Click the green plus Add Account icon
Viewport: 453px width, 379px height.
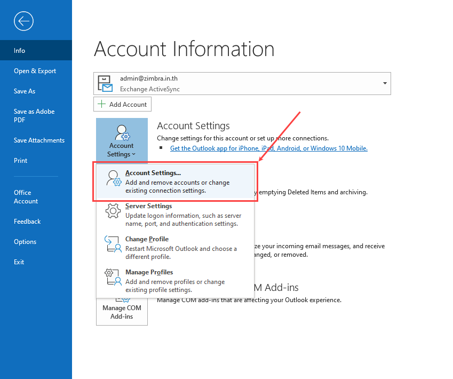tap(102, 104)
